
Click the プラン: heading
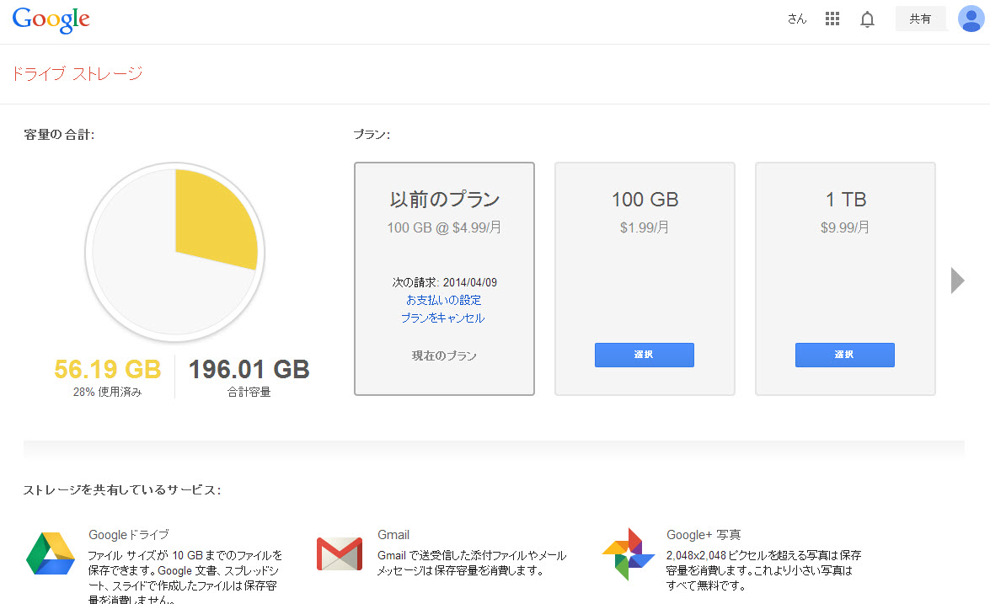click(372, 135)
